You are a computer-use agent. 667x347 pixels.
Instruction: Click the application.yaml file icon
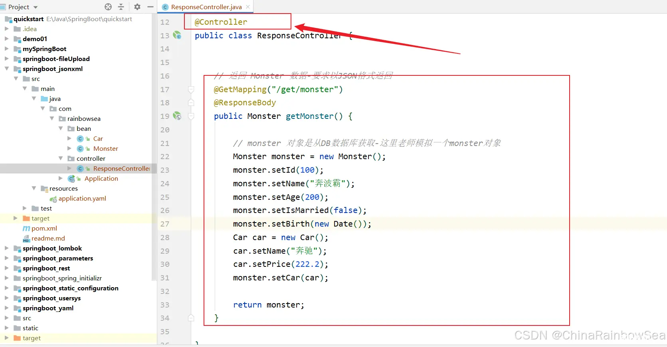pyautogui.click(x=53, y=199)
